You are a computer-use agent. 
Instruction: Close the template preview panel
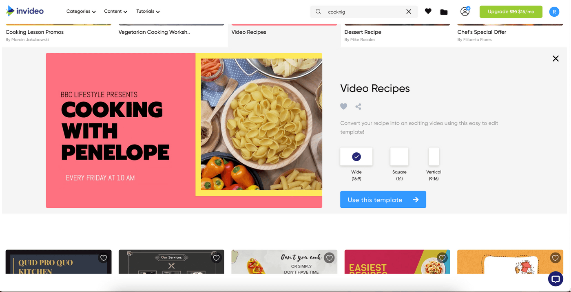click(x=556, y=59)
